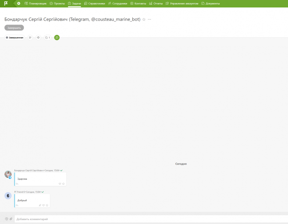Open the Документы section
Viewport: 288px width, 224px height.
click(x=210, y=3)
